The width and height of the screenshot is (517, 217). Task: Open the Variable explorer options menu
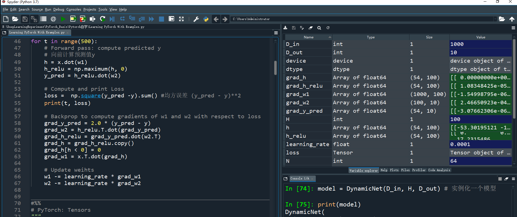pyautogui.click(x=513, y=28)
